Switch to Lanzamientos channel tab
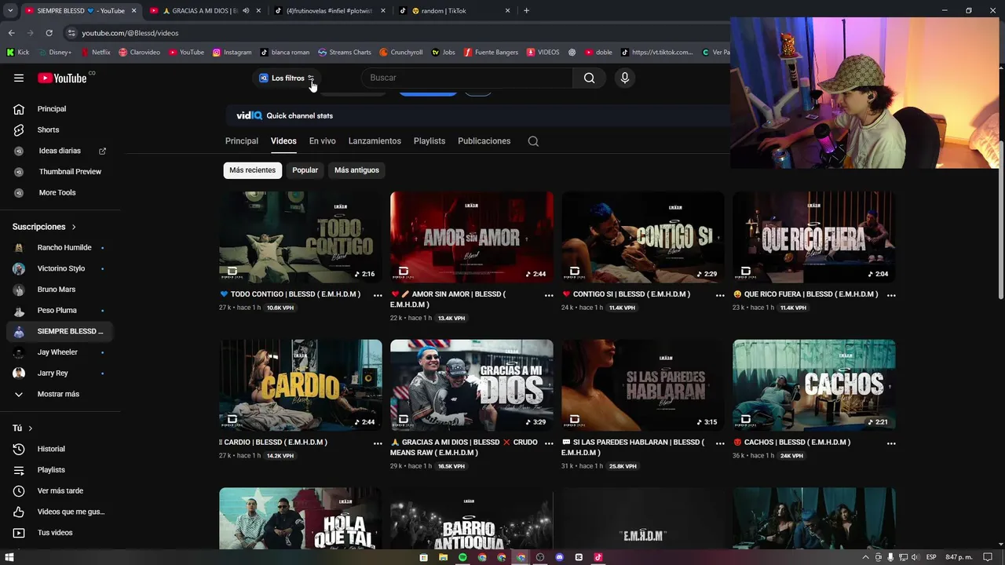Viewport: 1005px width, 565px height. (375, 141)
